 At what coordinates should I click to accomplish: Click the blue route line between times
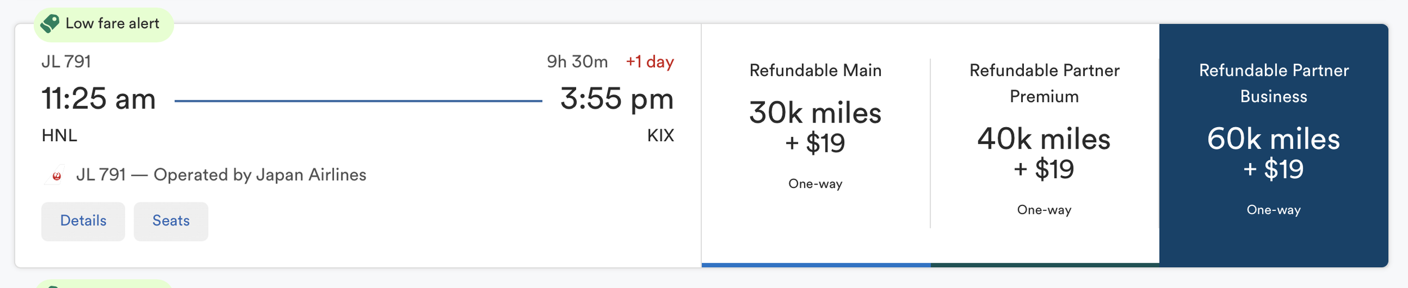358,101
